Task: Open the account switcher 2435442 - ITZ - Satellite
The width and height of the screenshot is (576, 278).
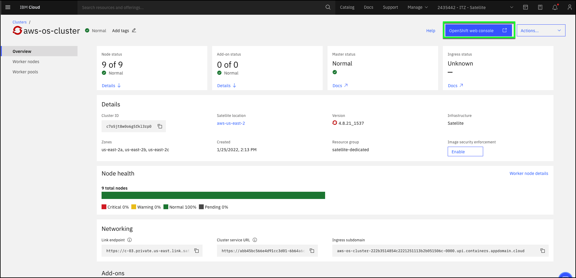Action: (x=475, y=7)
